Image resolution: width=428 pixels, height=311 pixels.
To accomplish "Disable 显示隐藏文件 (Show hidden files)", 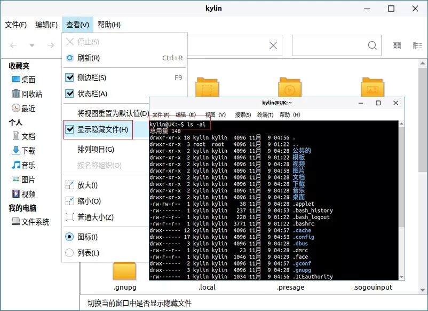I will [101, 129].
